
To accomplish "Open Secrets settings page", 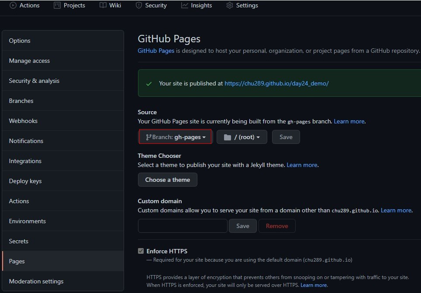I will point(63,241).
